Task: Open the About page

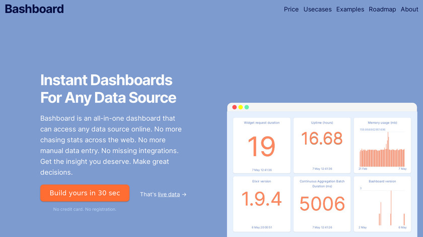Action: (x=409, y=9)
